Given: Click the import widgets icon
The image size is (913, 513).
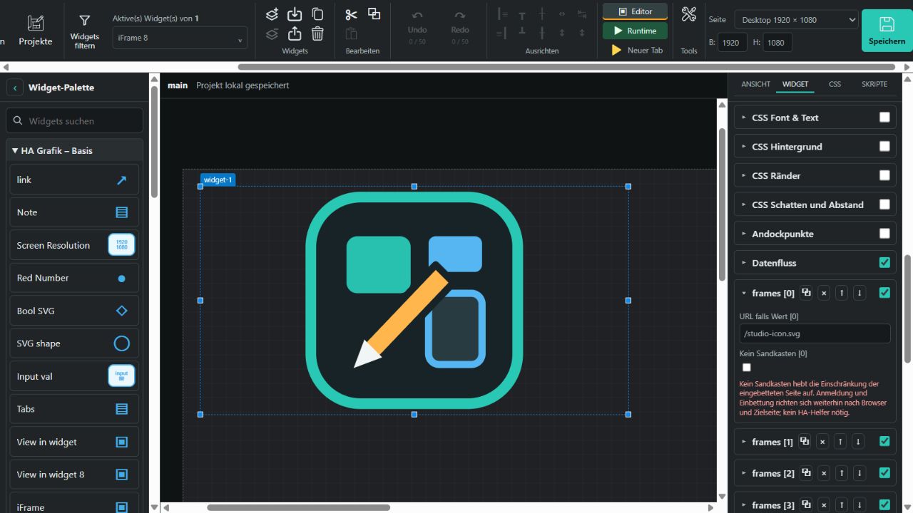Looking at the screenshot, I should 295,14.
